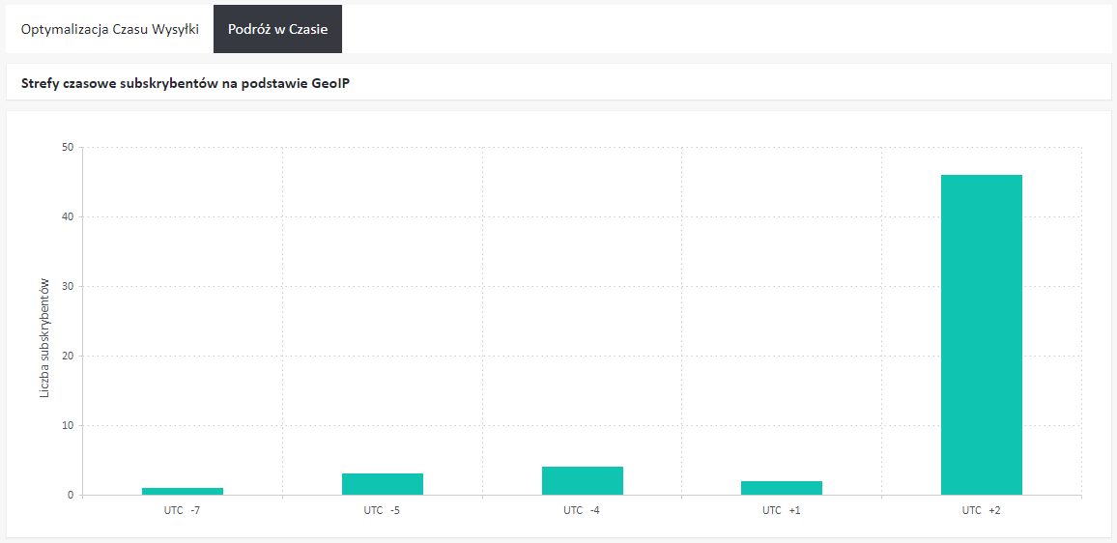Click the Liczba subskrybentów axis title
This screenshot has width=1117, height=543.
tap(44, 339)
